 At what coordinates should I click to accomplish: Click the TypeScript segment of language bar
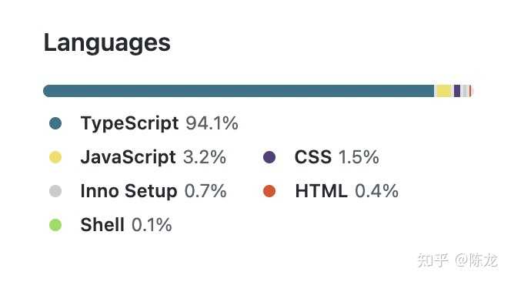coord(239,91)
